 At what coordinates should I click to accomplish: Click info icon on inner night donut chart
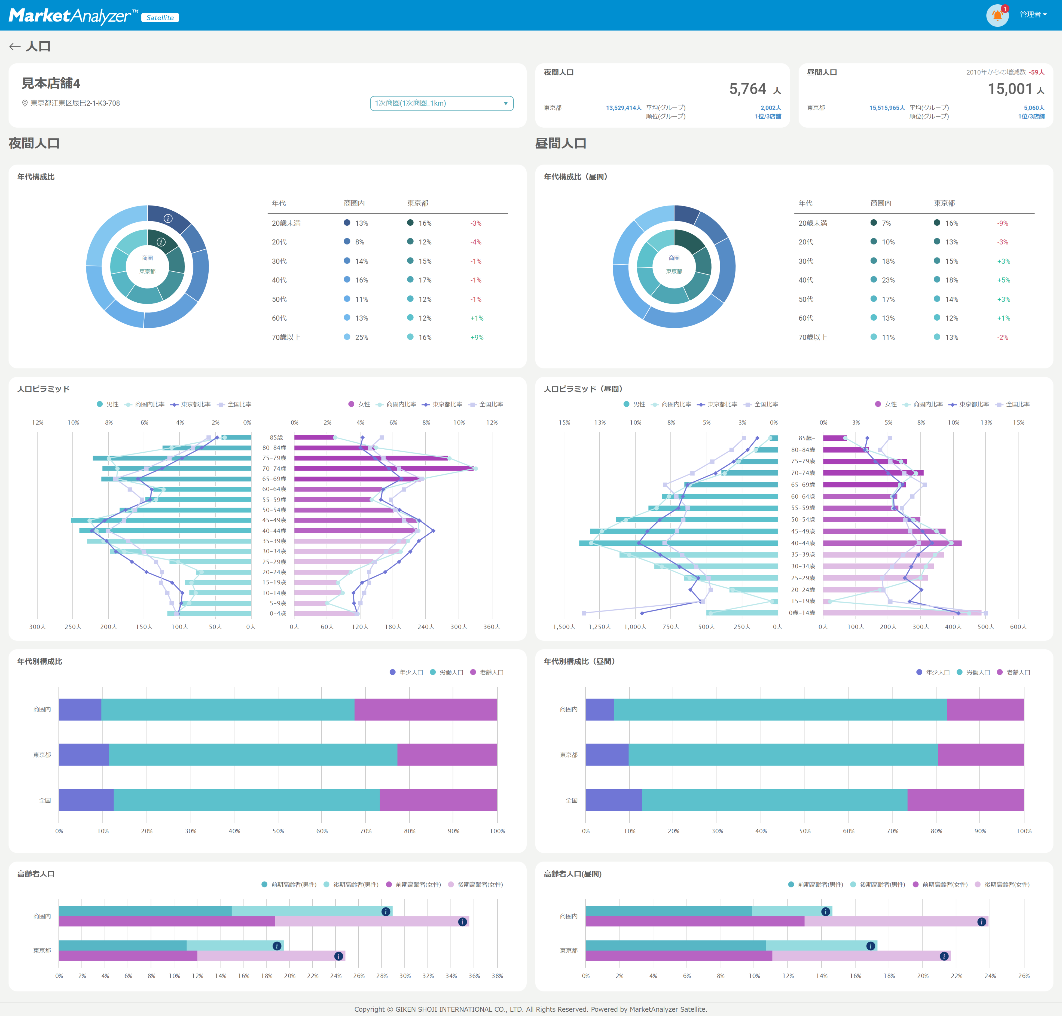coord(161,242)
